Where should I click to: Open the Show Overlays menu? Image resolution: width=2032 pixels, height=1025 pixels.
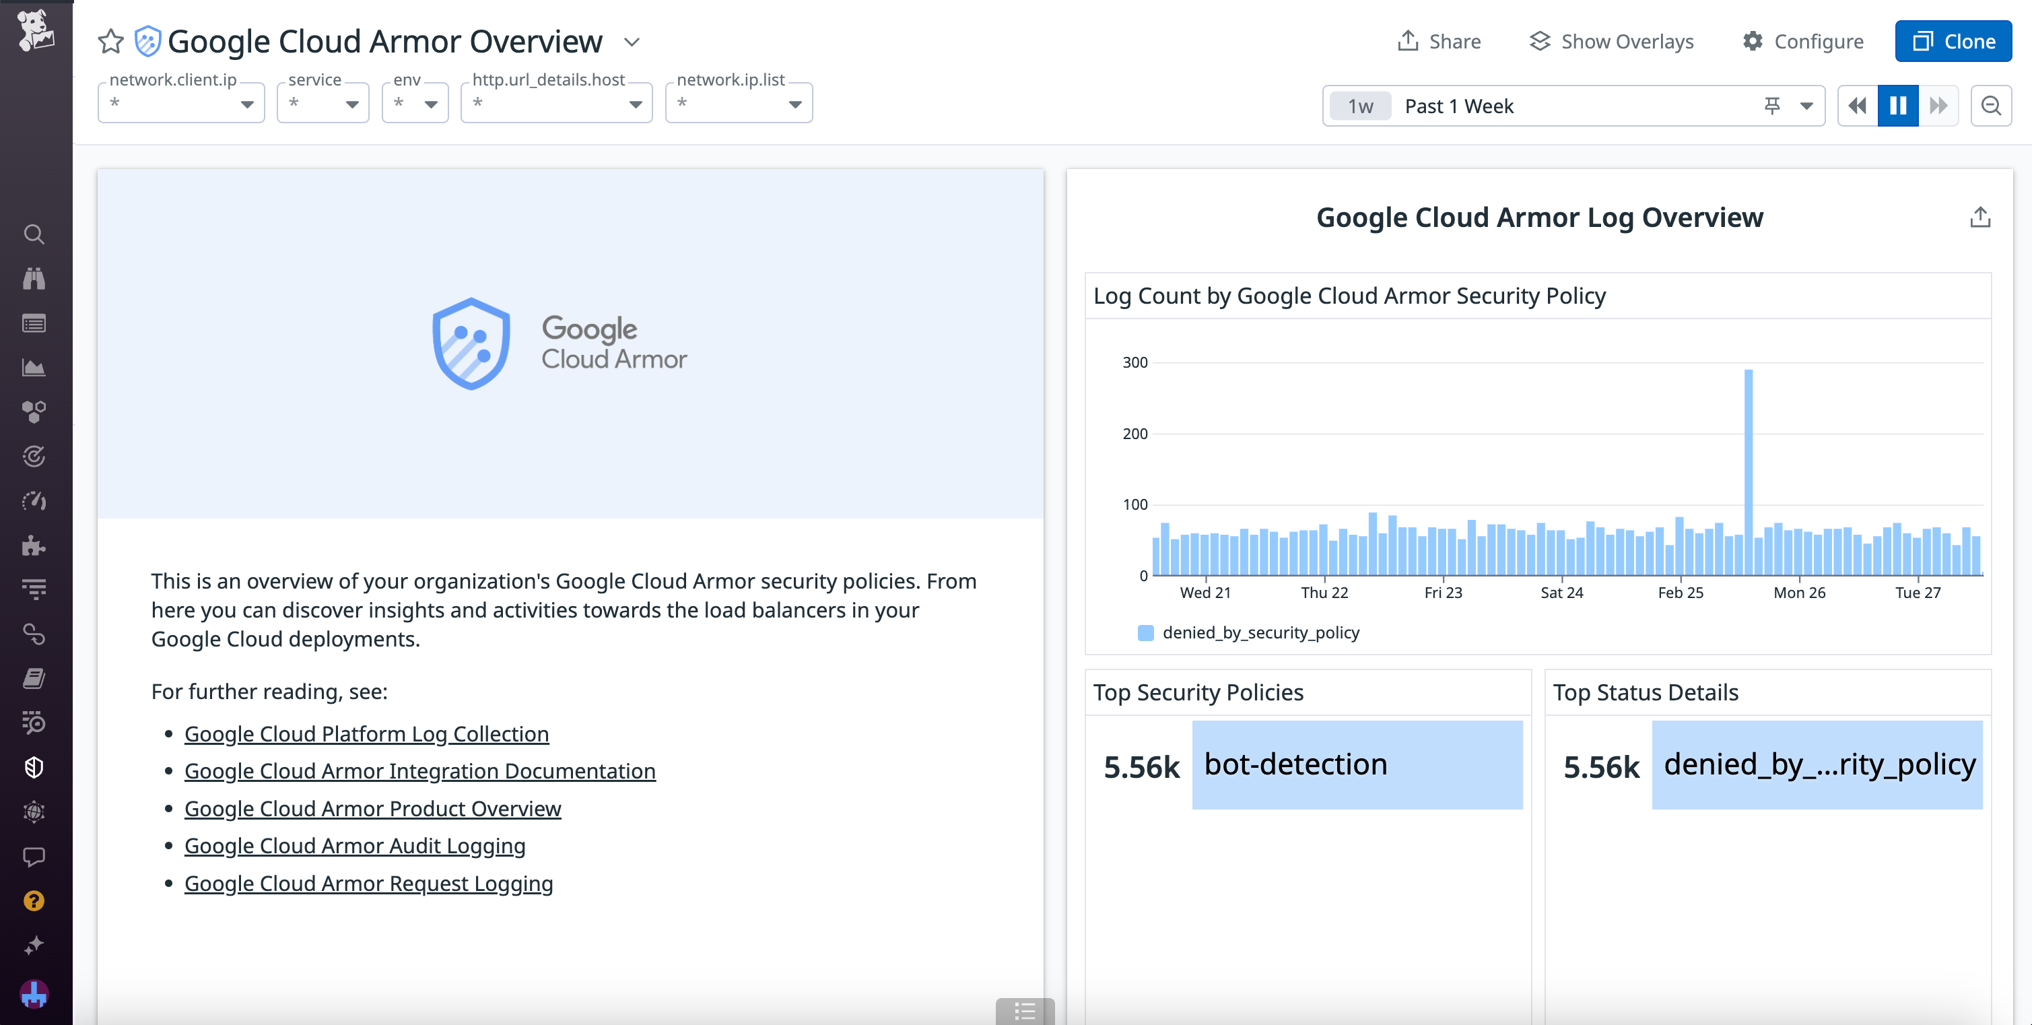(x=1612, y=41)
